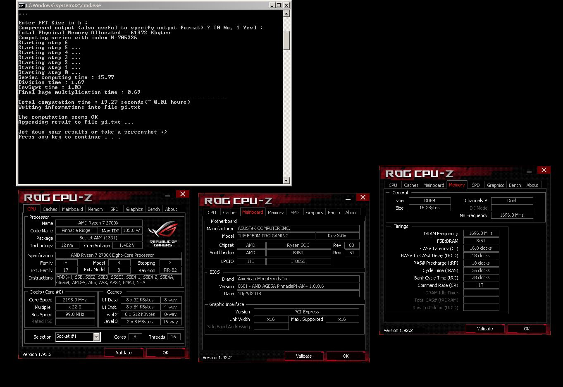
Task: Click the cmd.exe title bar icon
Action: pyautogui.click(x=21, y=5)
